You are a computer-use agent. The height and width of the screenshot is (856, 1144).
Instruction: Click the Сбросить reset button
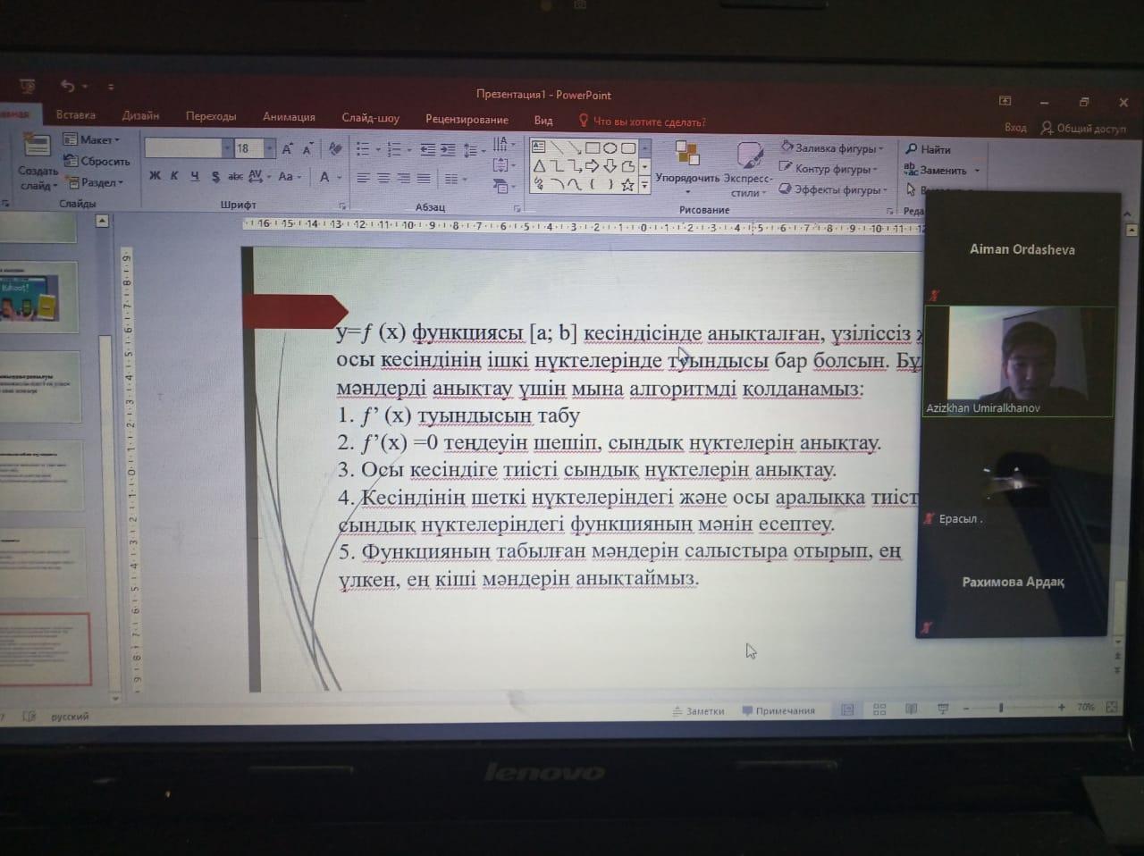pyautogui.click(x=97, y=161)
